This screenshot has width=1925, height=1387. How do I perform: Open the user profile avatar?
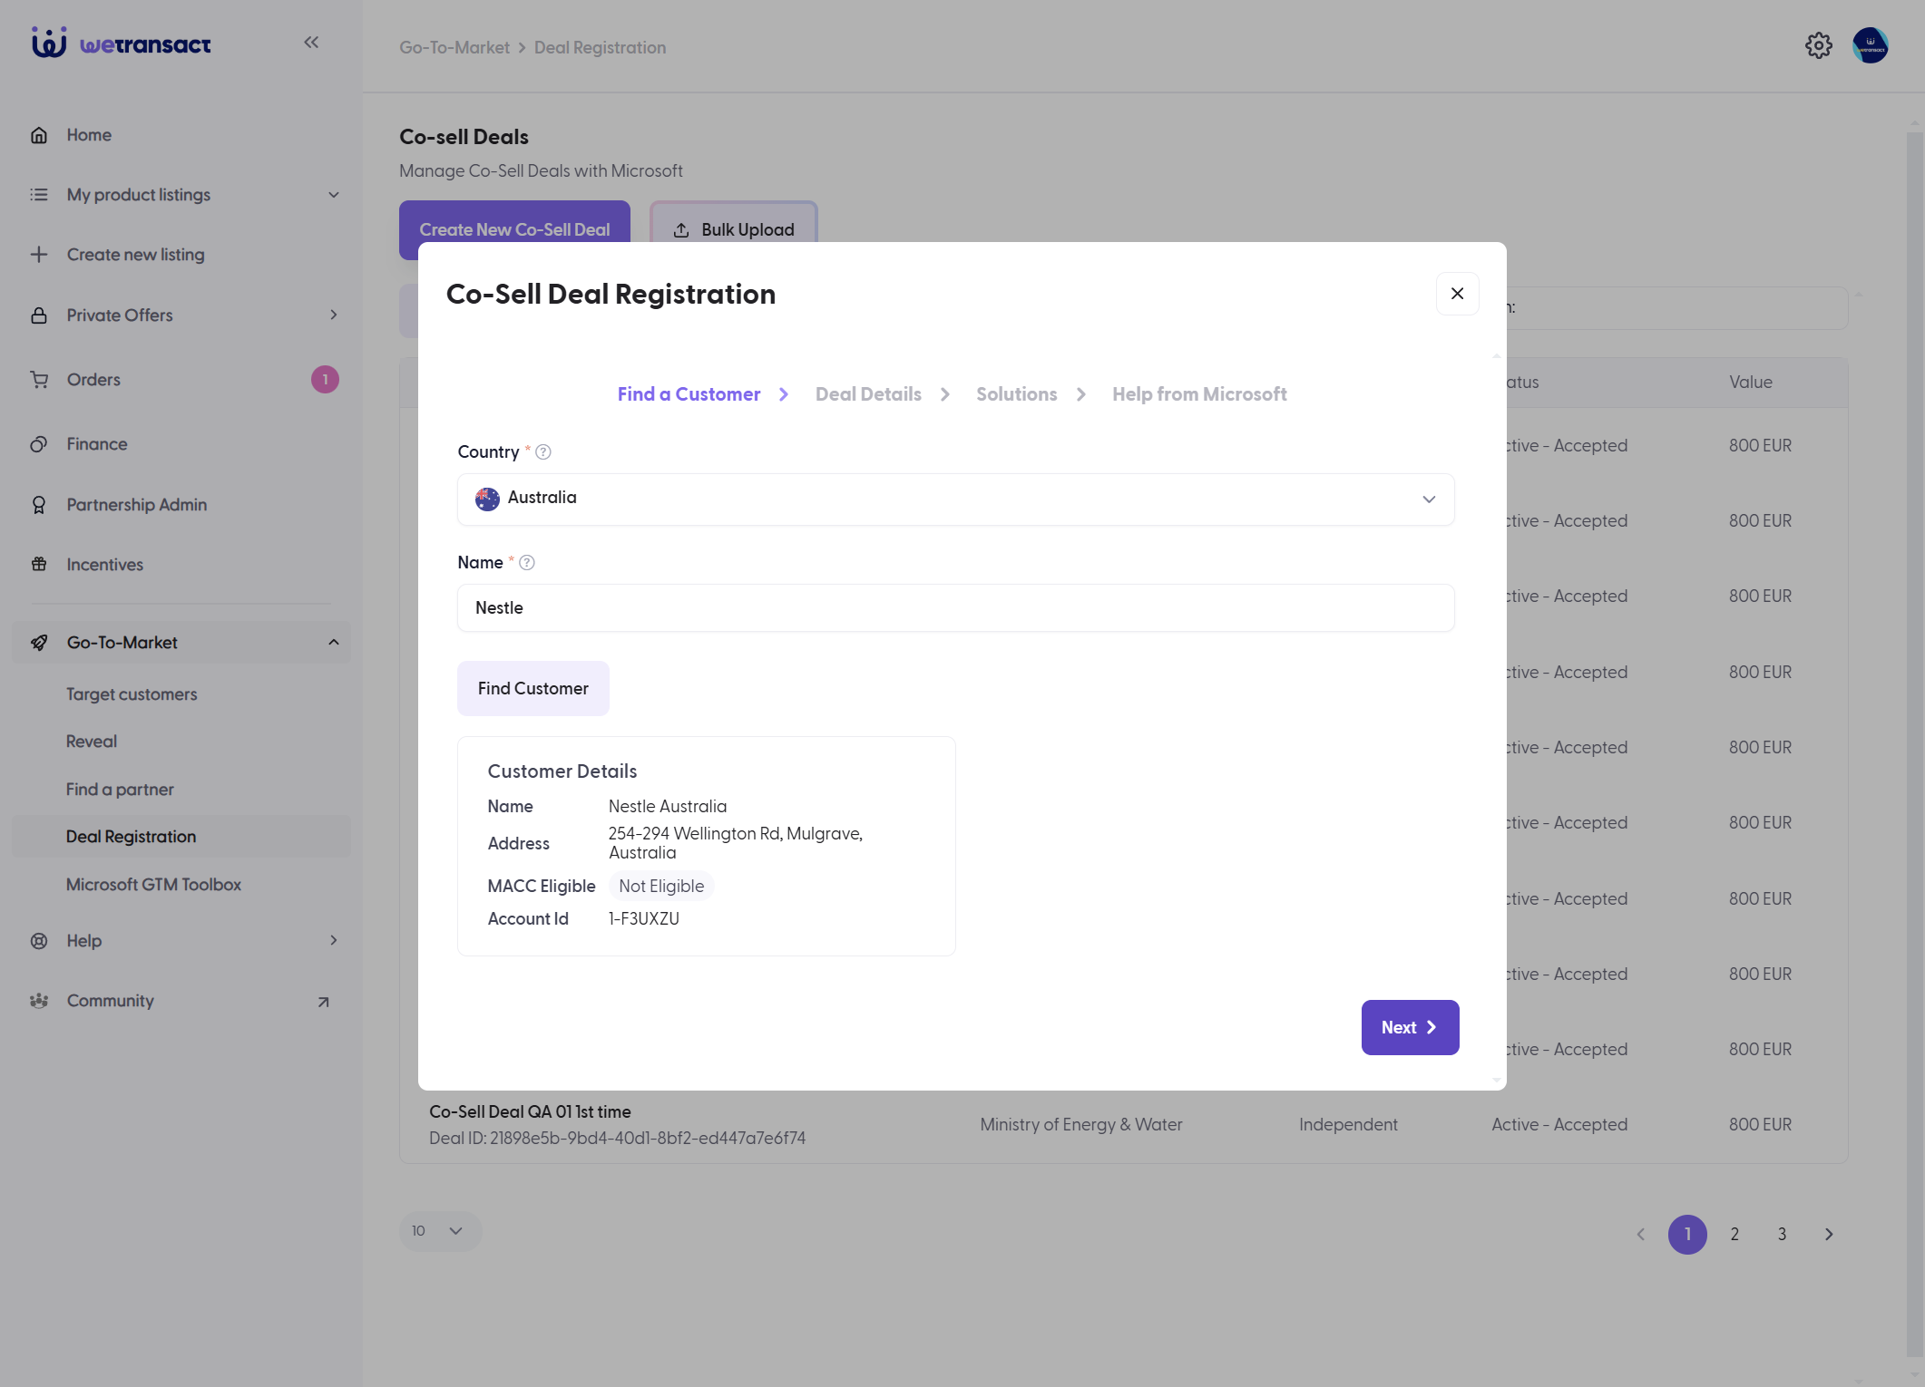coord(1870,45)
